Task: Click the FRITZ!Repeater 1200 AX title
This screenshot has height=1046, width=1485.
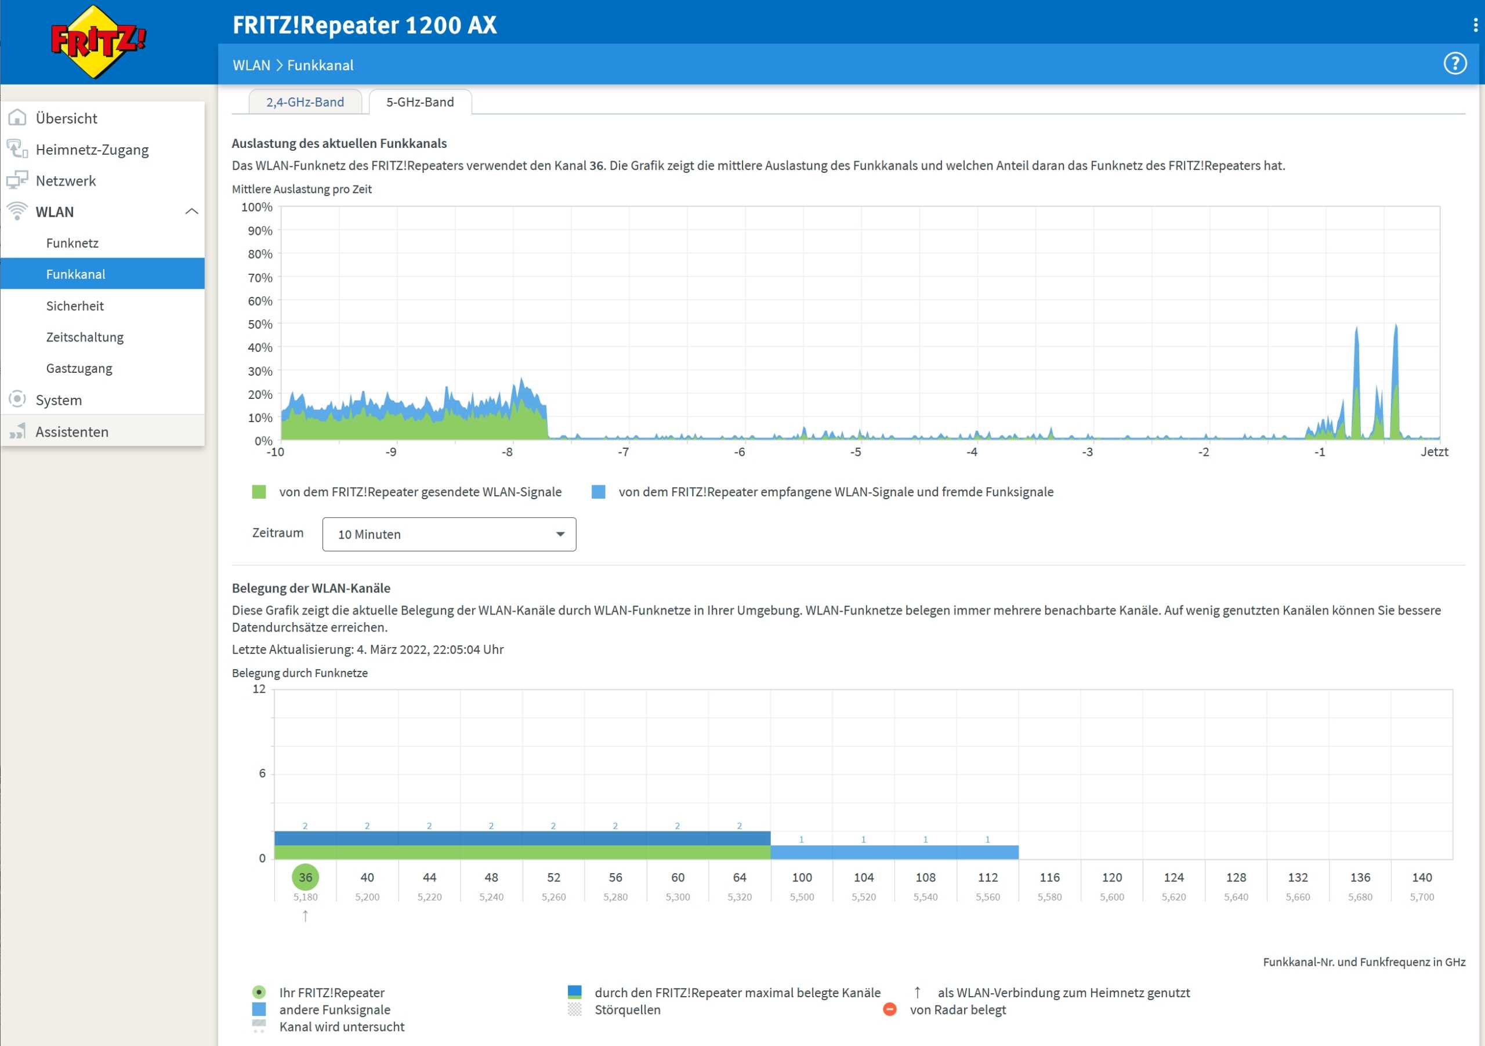Action: pos(365,24)
